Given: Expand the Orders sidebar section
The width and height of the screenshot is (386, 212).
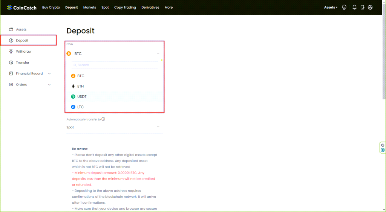Looking at the screenshot, I should [x=49, y=85].
